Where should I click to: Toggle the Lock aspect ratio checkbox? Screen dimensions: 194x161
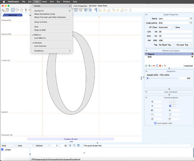(155, 123)
